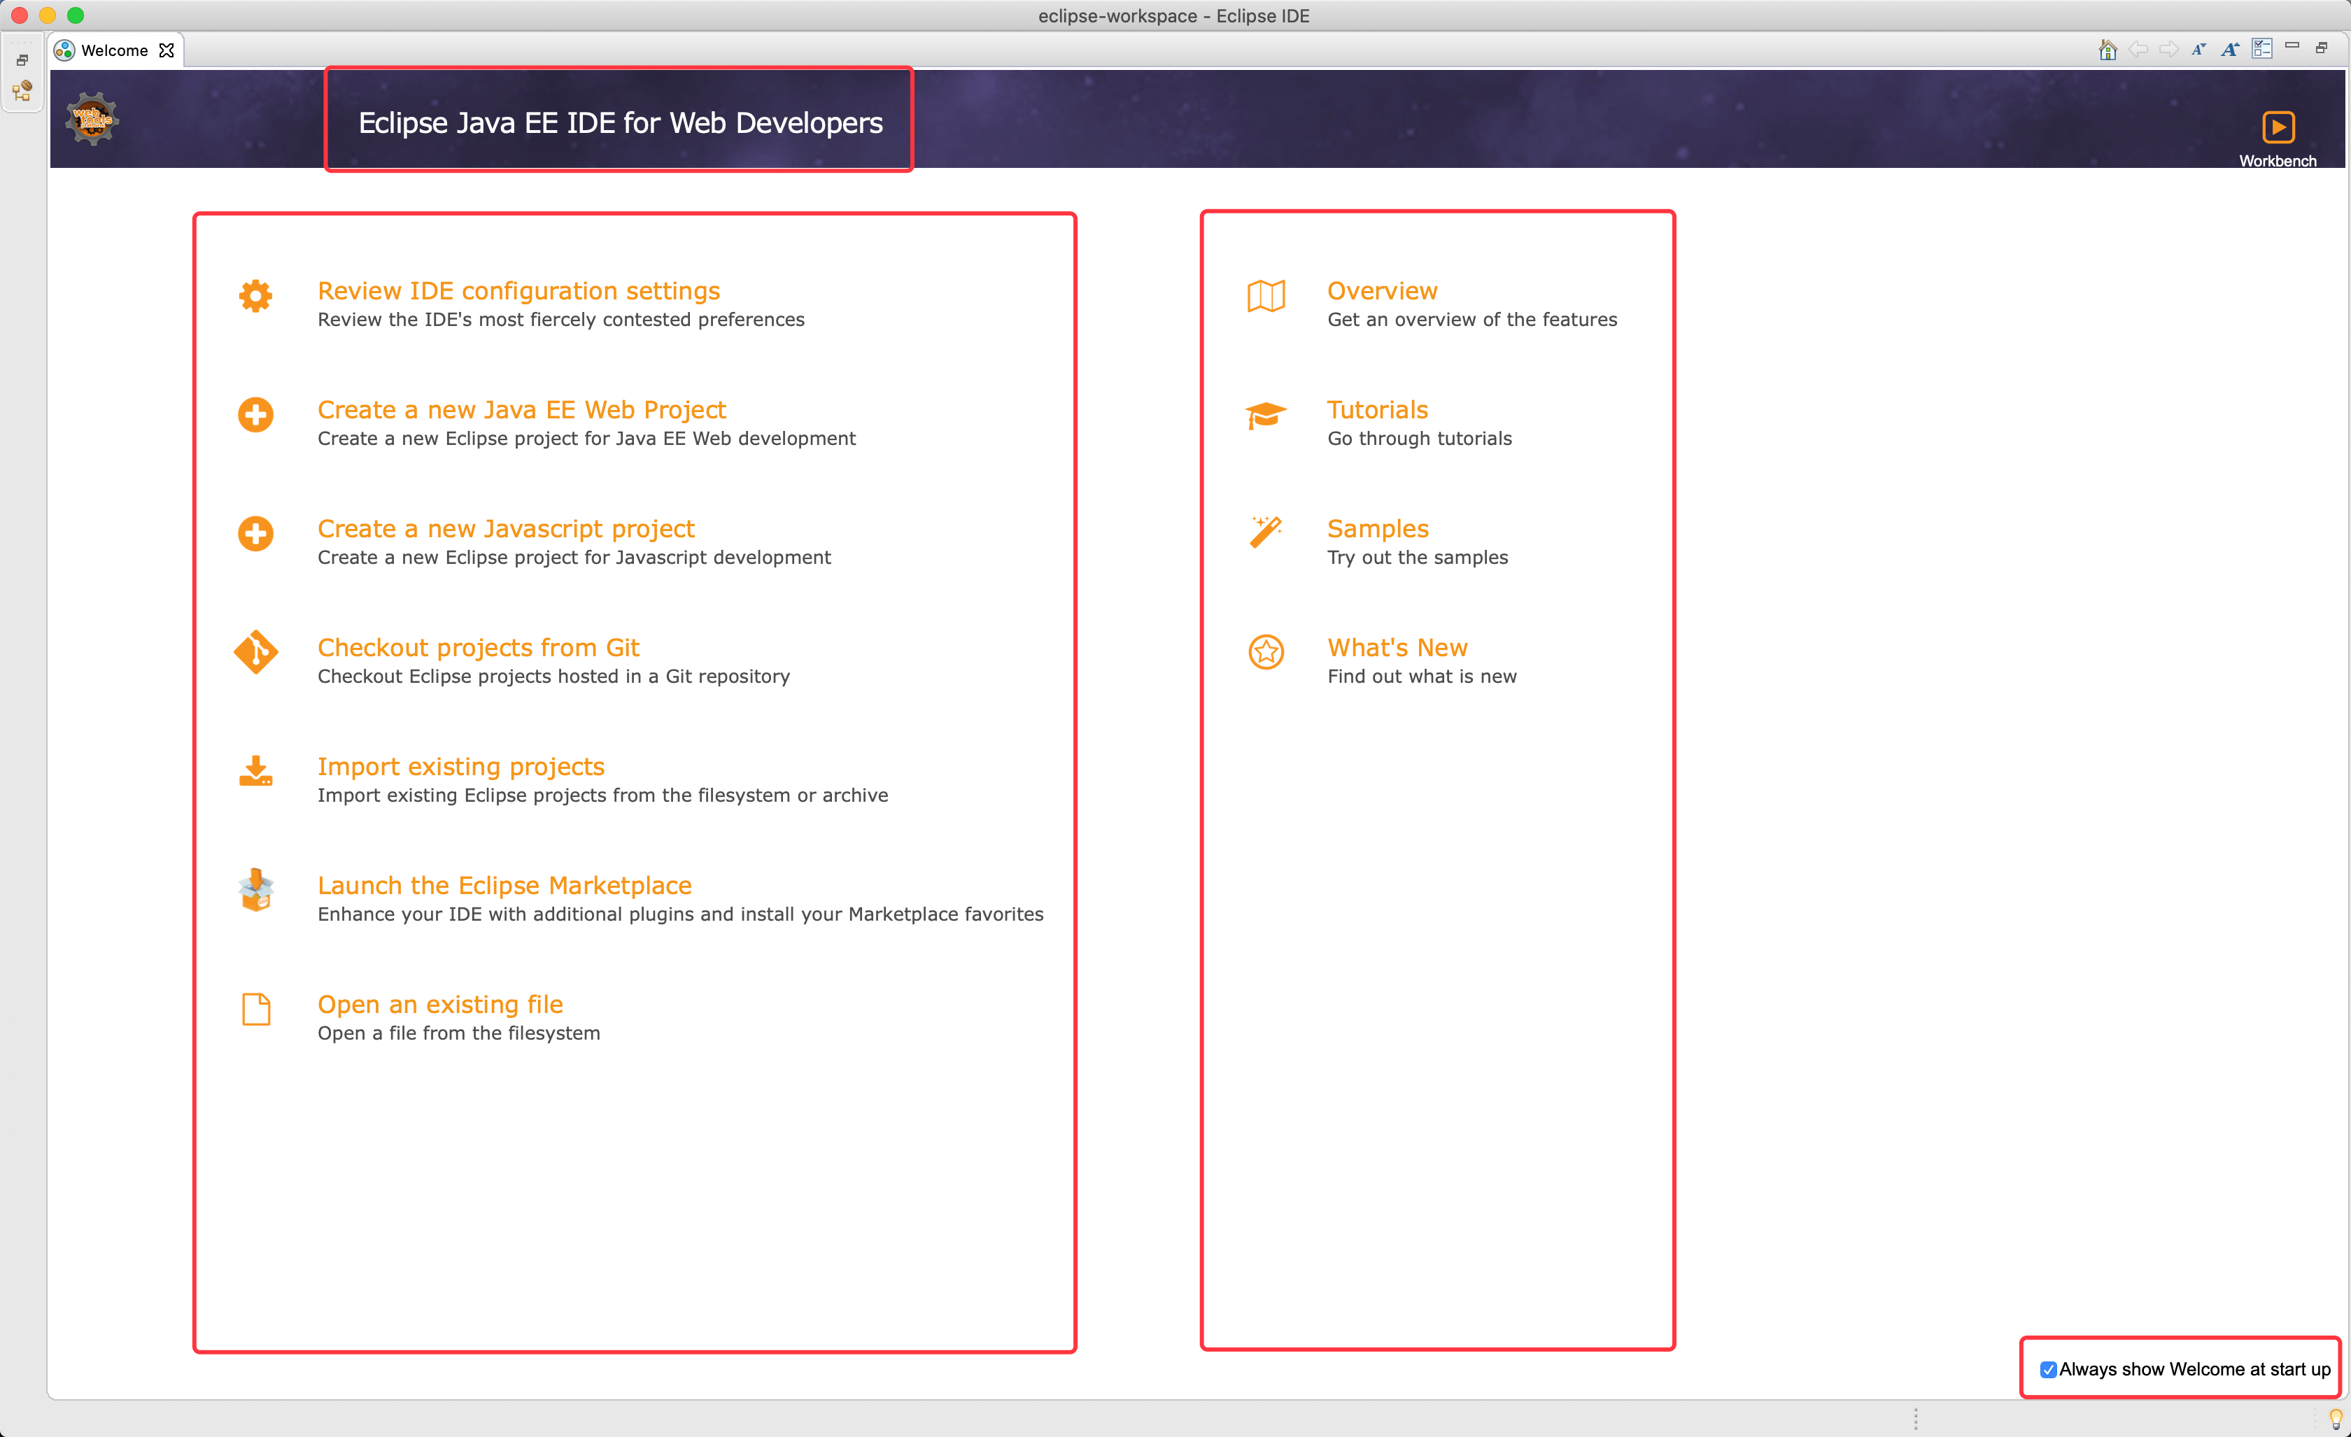Click text 'Open a file from the filesystem'
2351x1437 pixels.
coord(459,1033)
